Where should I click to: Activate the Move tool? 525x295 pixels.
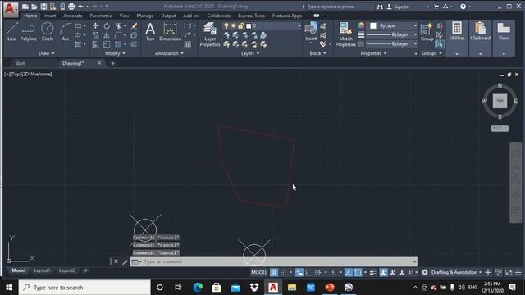[95, 25]
